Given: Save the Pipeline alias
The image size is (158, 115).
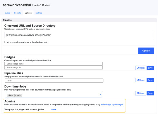Looking at the screenshot, I should coord(150,80).
